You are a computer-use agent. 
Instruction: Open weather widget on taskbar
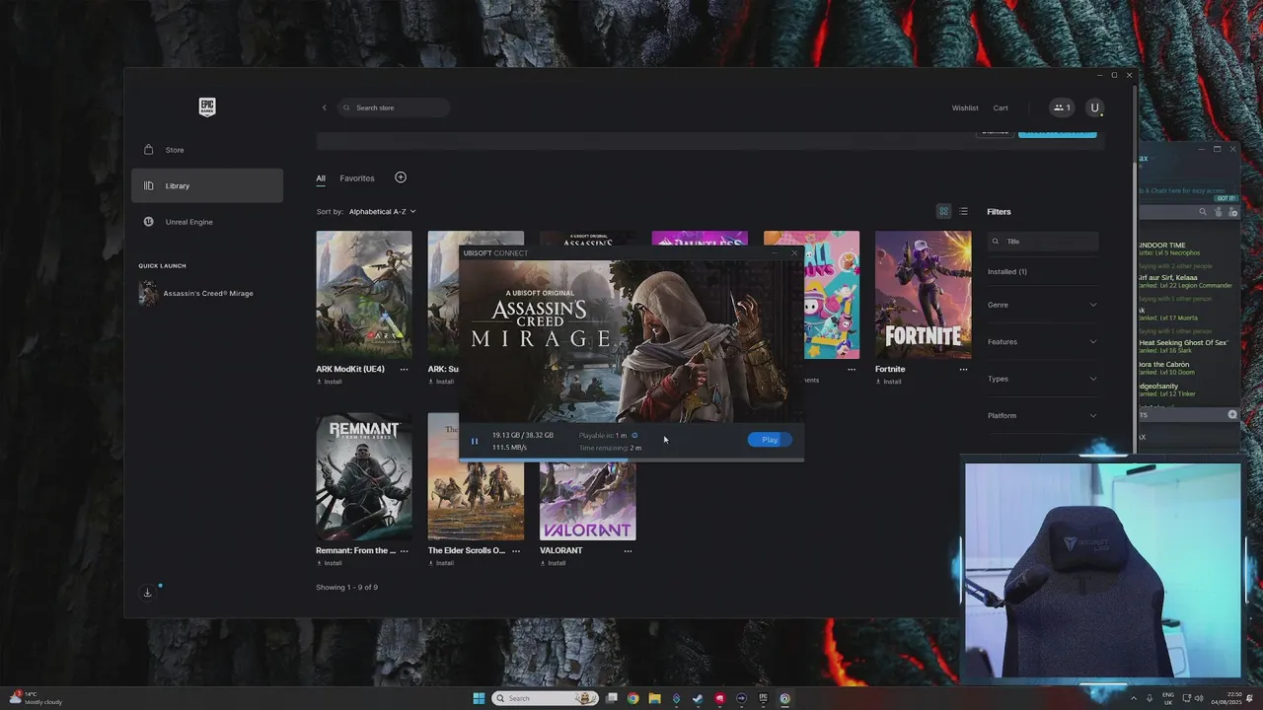click(x=37, y=698)
